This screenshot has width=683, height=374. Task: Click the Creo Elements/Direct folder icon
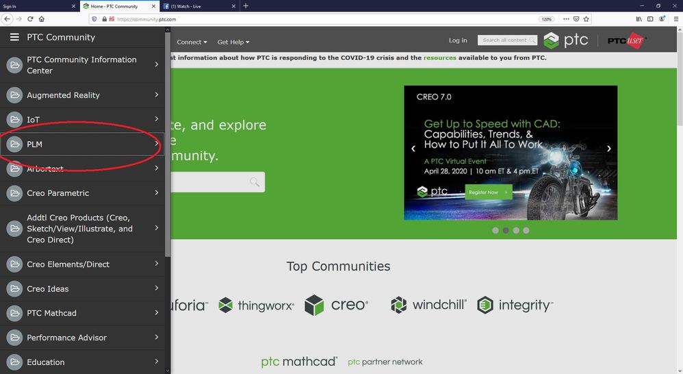[14, 264]
